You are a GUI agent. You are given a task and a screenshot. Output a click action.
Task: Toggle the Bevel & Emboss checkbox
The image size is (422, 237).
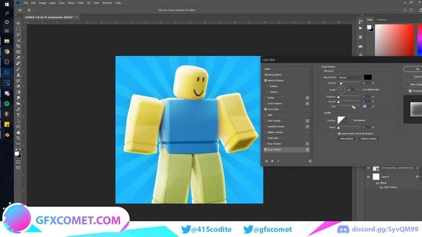pos(266,80)
